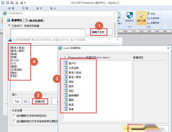The width and height of the screenshot is (172, 132).
Task: Open the 格式 ribbon tab
Action: pyautogui.click(x=39, y=8)
